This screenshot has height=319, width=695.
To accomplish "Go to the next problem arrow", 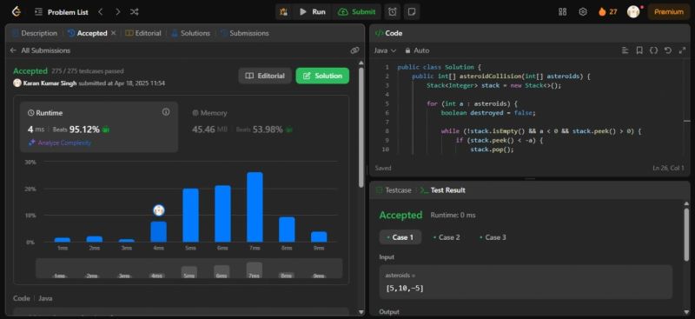I will click(117, 12).
